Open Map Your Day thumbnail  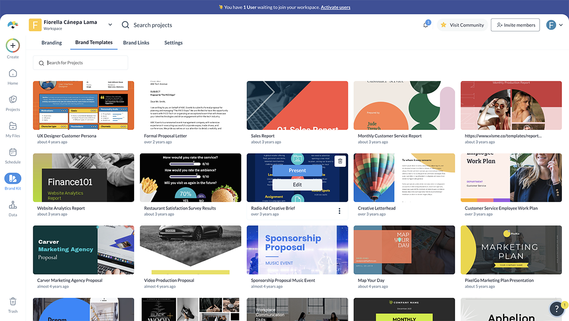404,250
